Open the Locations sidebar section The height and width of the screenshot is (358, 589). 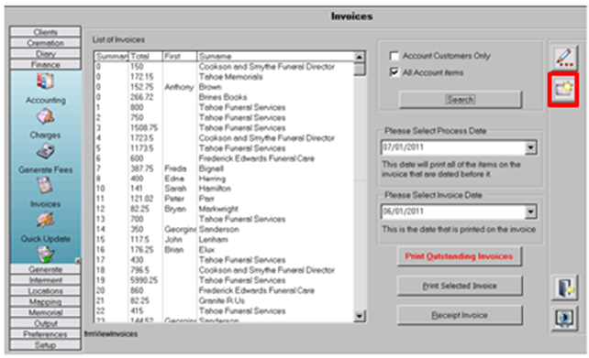[x=45, y=291]
